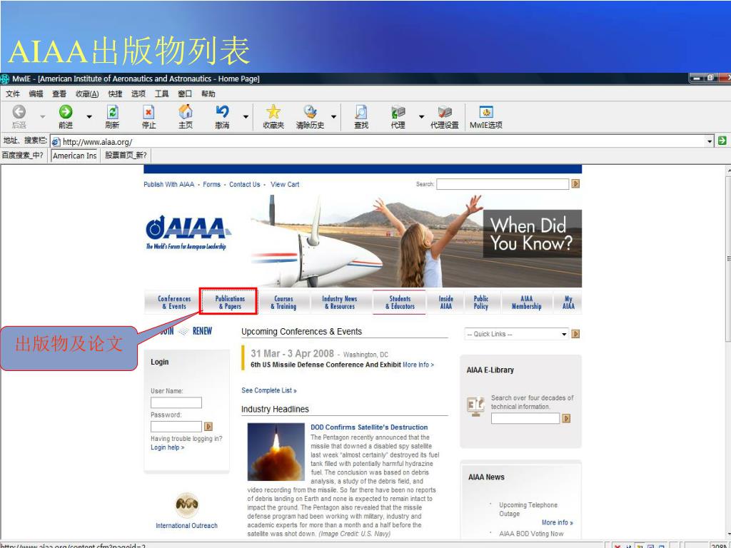Expand the Proxy button dropdown arrow
Viewport: 731px width, 548px height.
[x=421, y=116]
